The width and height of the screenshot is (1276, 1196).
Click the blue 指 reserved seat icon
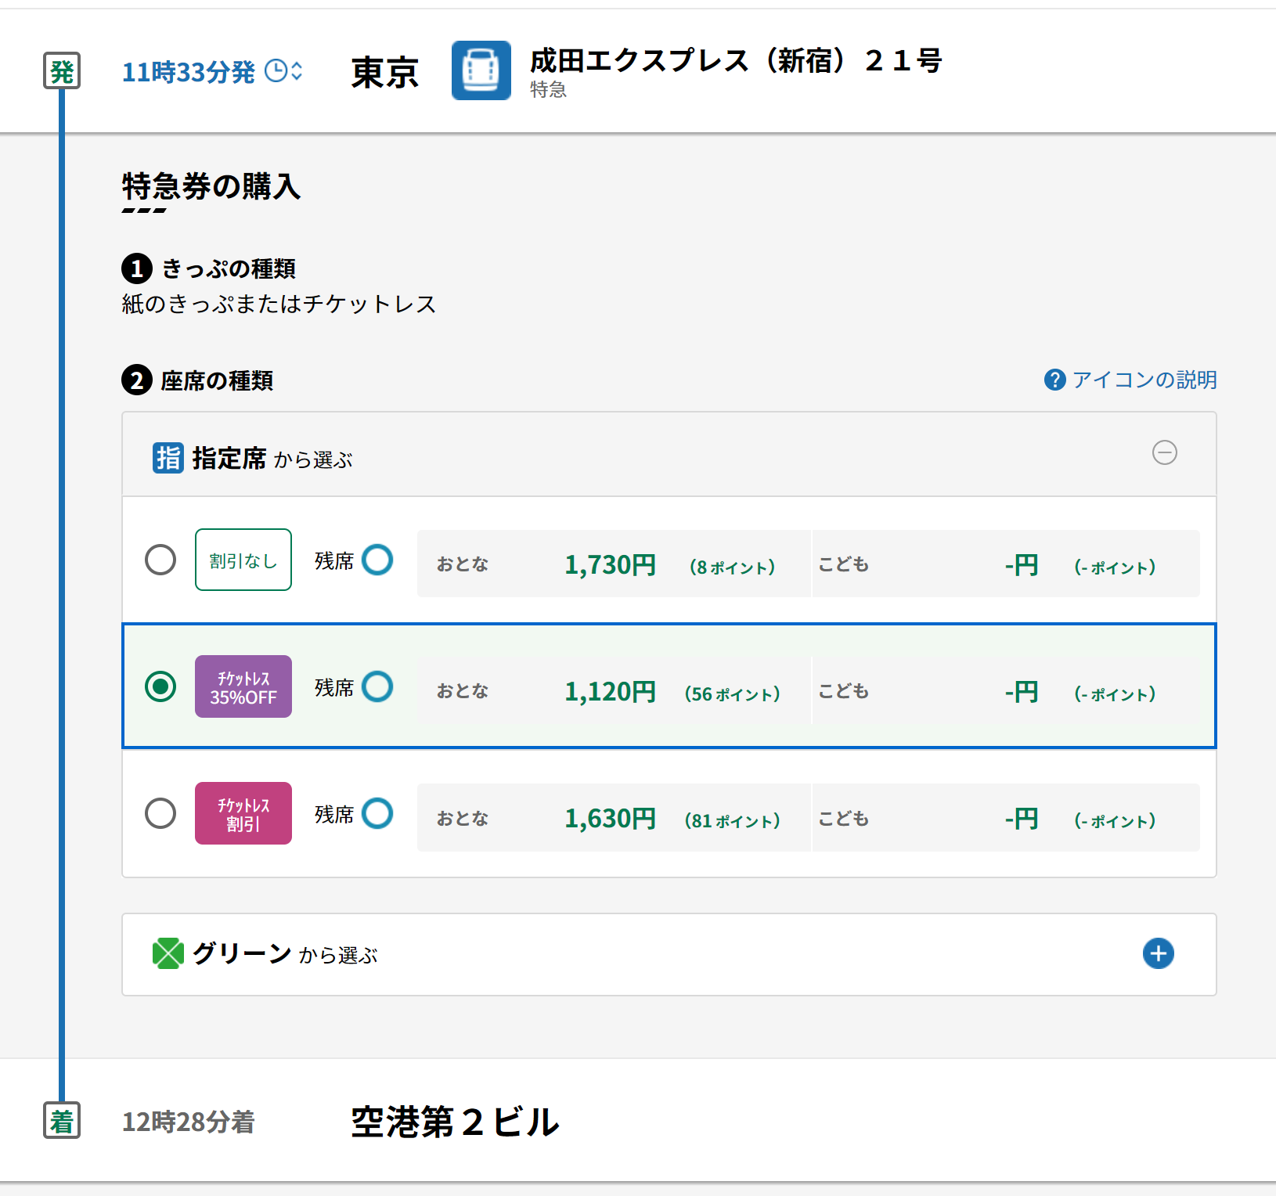point(168,458)
